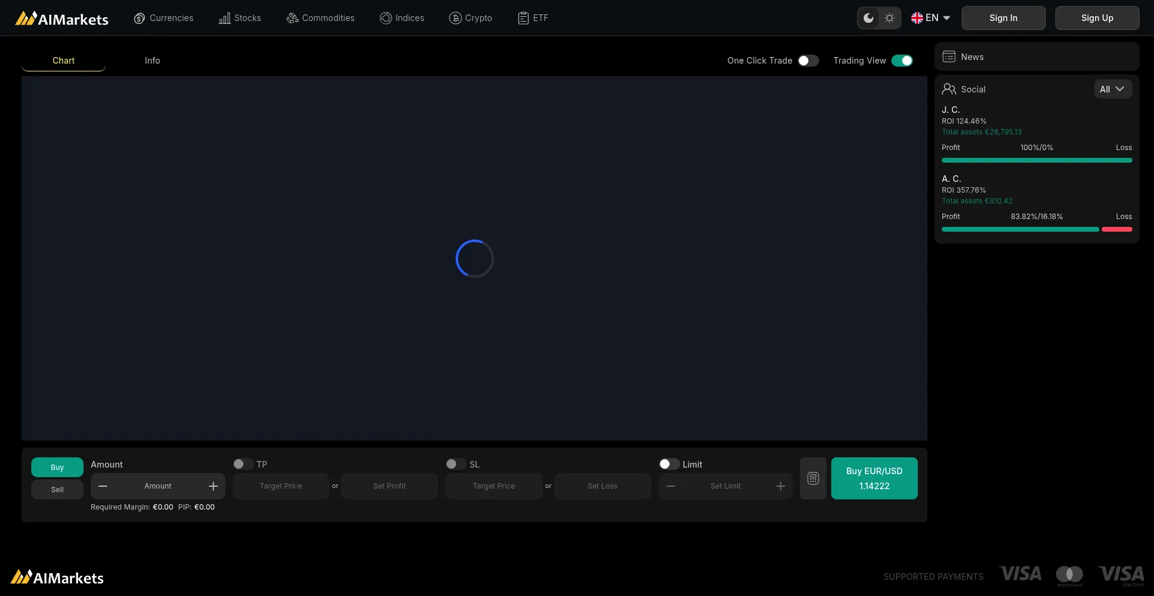The width and height of the screenshot is (1154, 596).
Task: Decrease Amount with minus icon
Action: pos(103,486)
